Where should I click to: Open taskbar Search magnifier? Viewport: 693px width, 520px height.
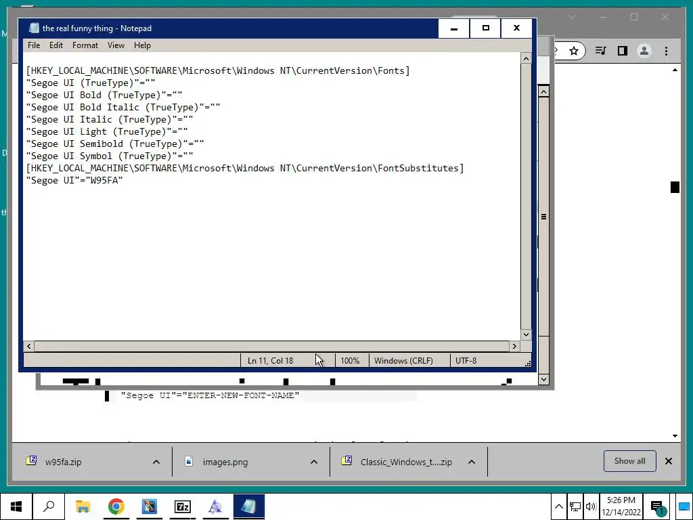pyautogui.click(x=49, y=506)
